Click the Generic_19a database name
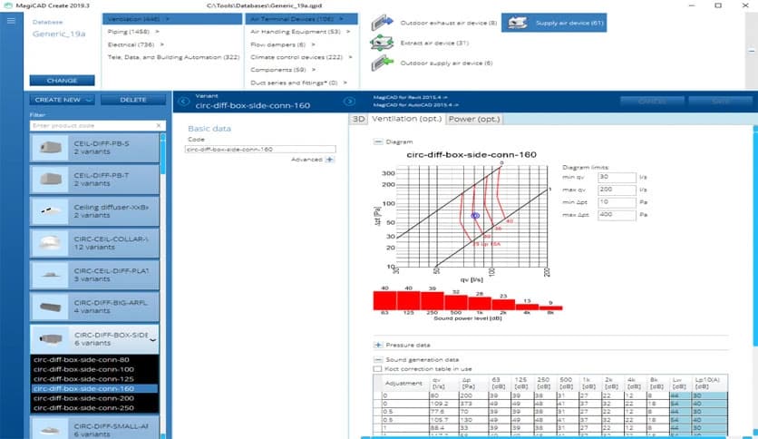The image size is (758, 439). tap(59, 34)
